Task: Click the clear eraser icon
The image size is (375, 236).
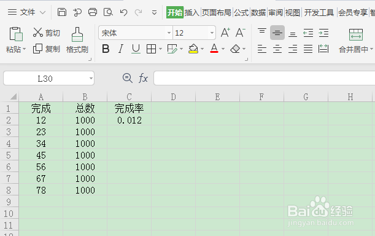Action: click(235, 49)
